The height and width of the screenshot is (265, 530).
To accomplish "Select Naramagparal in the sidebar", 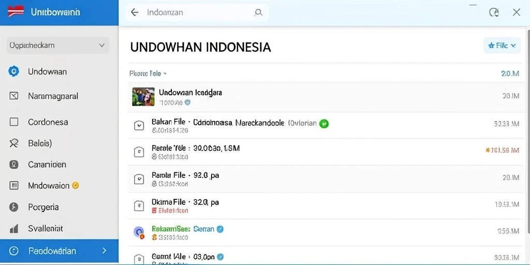I will [x=53, y=96].
